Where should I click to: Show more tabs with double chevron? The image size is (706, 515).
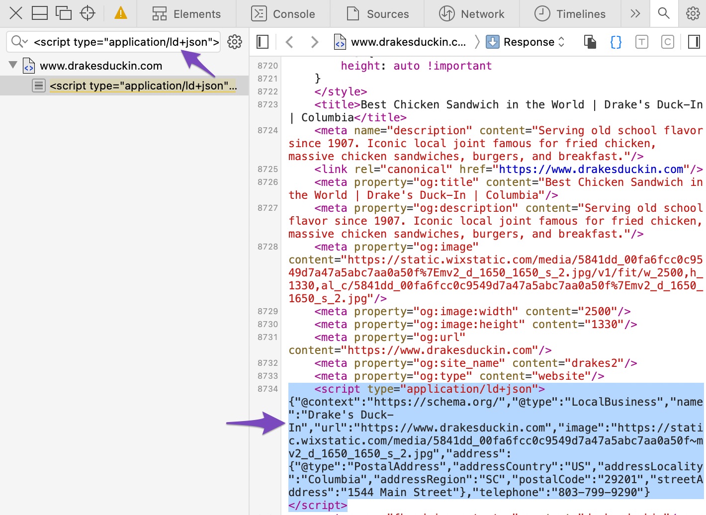pyautogui.click(x=635, y=13)
